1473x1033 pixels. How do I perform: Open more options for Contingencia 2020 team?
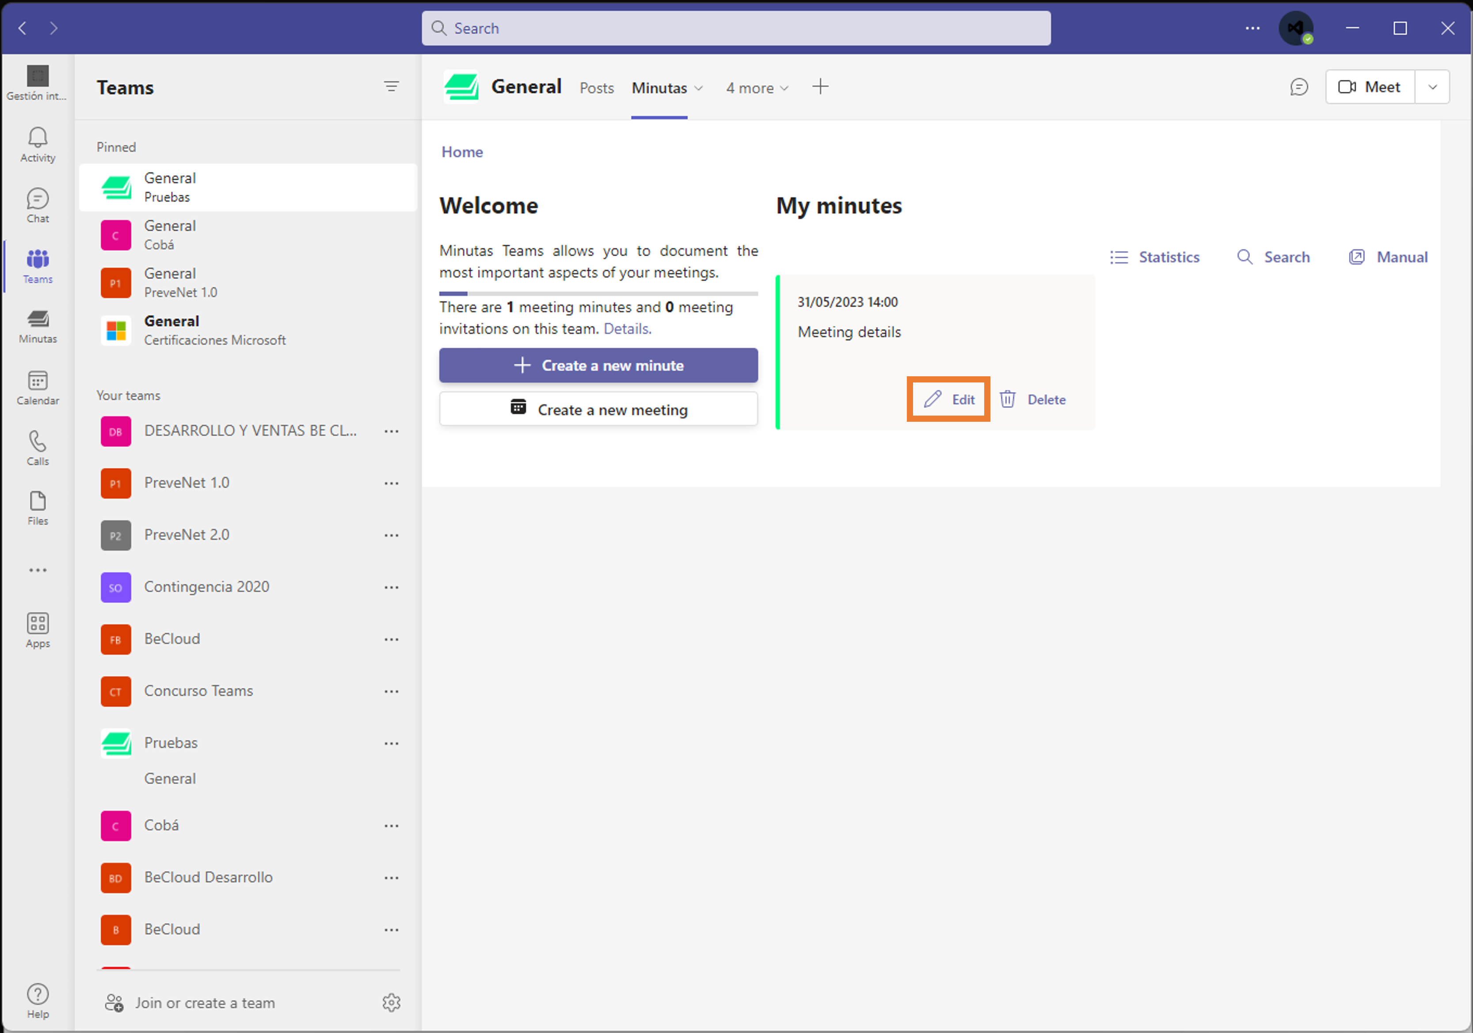(392, 587)
